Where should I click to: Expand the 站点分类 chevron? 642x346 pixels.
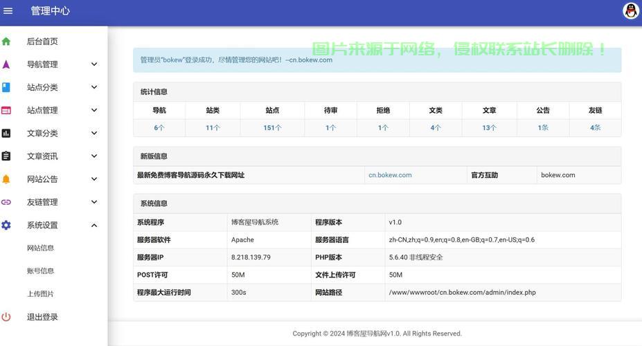point(94,87)
